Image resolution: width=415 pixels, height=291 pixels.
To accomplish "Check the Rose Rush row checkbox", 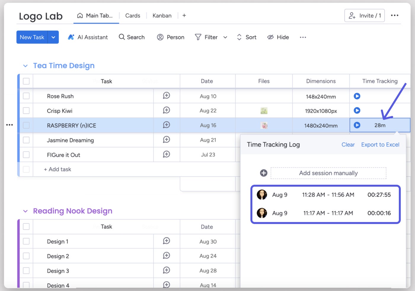I will 26,96.
